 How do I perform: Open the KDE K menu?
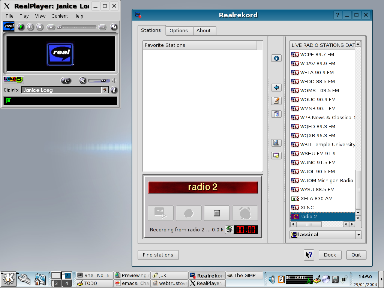click(x=8, y=279)
